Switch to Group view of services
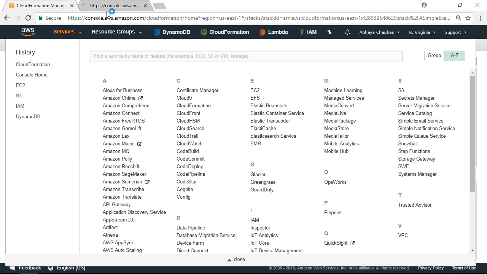Image resolution: width=487 pixels, height=274 pixels. (x=434, y=56)
